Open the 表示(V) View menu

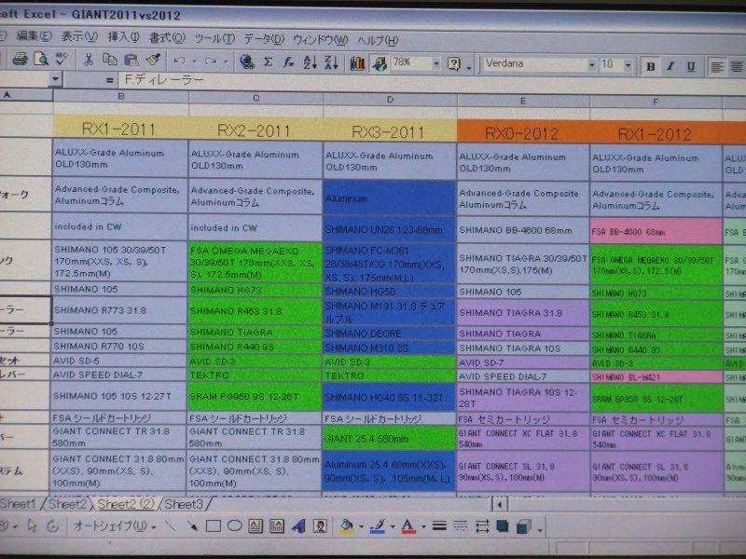79,36
